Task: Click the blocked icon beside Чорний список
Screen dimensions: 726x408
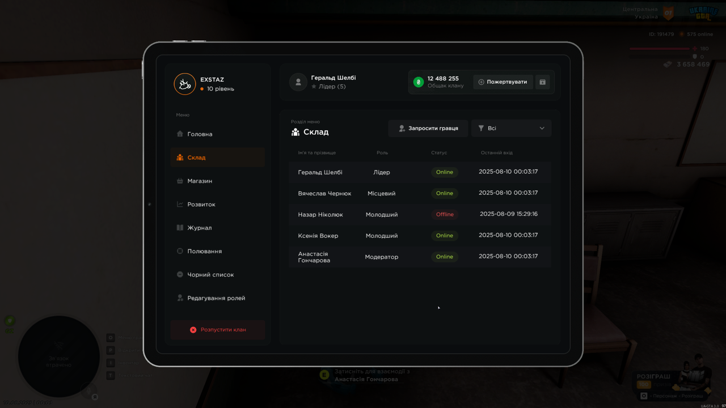Action: point(180,274)
